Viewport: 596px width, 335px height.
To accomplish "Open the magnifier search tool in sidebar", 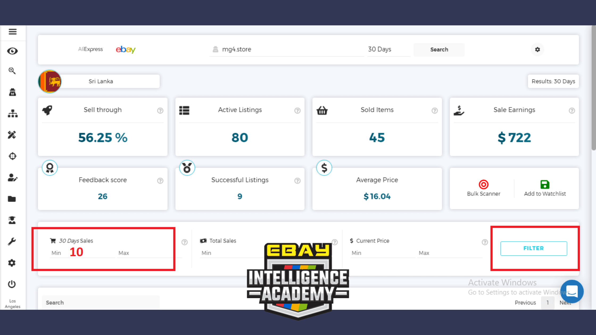I will 12,71.
